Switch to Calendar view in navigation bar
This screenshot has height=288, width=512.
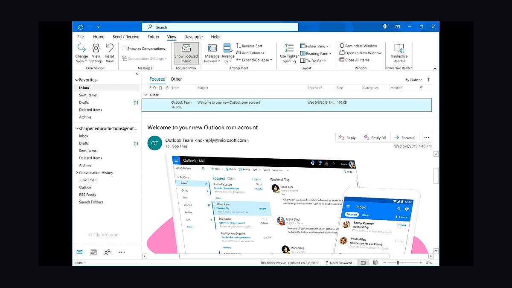click(94, 252)
